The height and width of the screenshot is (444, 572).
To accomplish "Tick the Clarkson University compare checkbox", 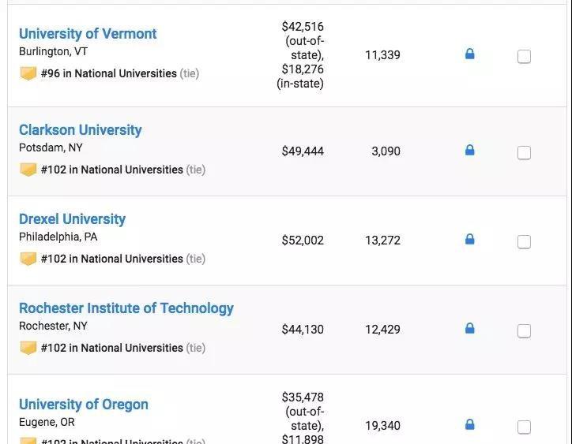I will coord(524,152).
